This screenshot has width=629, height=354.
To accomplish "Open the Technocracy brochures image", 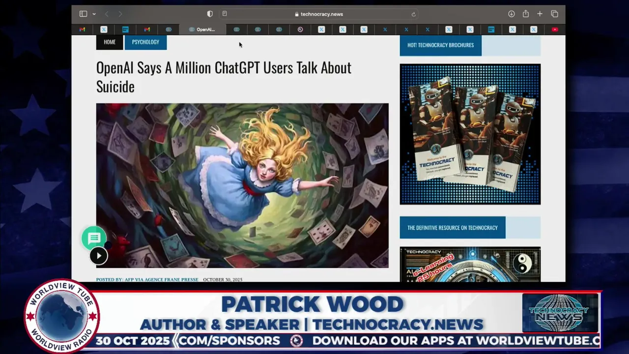I will point(470,134).
